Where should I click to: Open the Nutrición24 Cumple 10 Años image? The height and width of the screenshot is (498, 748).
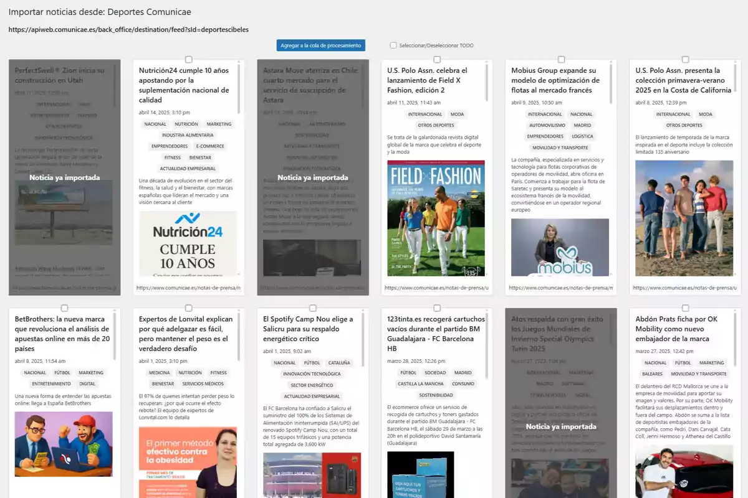tap(188, 243)
